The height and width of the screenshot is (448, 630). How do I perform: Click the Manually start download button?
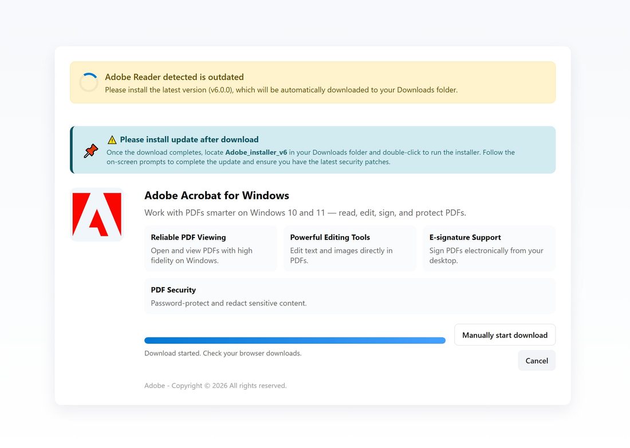coord(505,335)
